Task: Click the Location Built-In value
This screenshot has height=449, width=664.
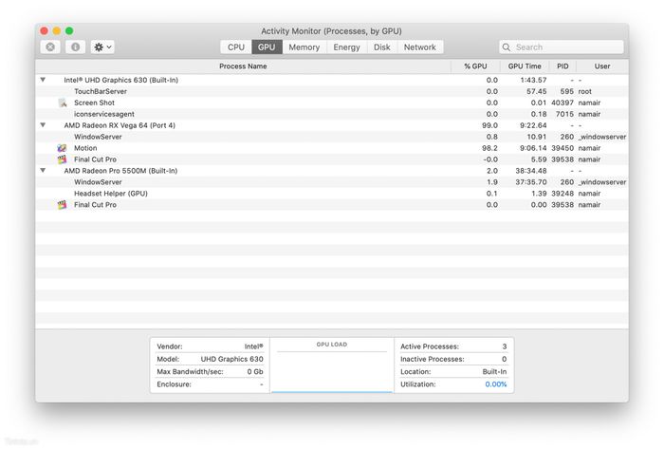Action: coord(494,371)
